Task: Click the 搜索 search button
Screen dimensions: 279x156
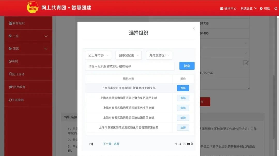Action: coord(187,66)
